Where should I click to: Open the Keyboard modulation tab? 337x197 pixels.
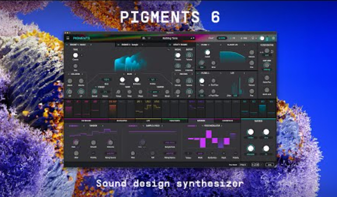coord(87,121)
